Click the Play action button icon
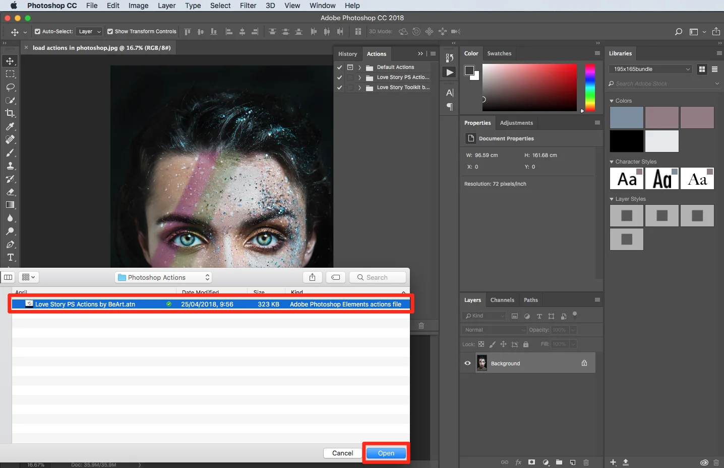The image size is (724, 468). pos(450,72)
